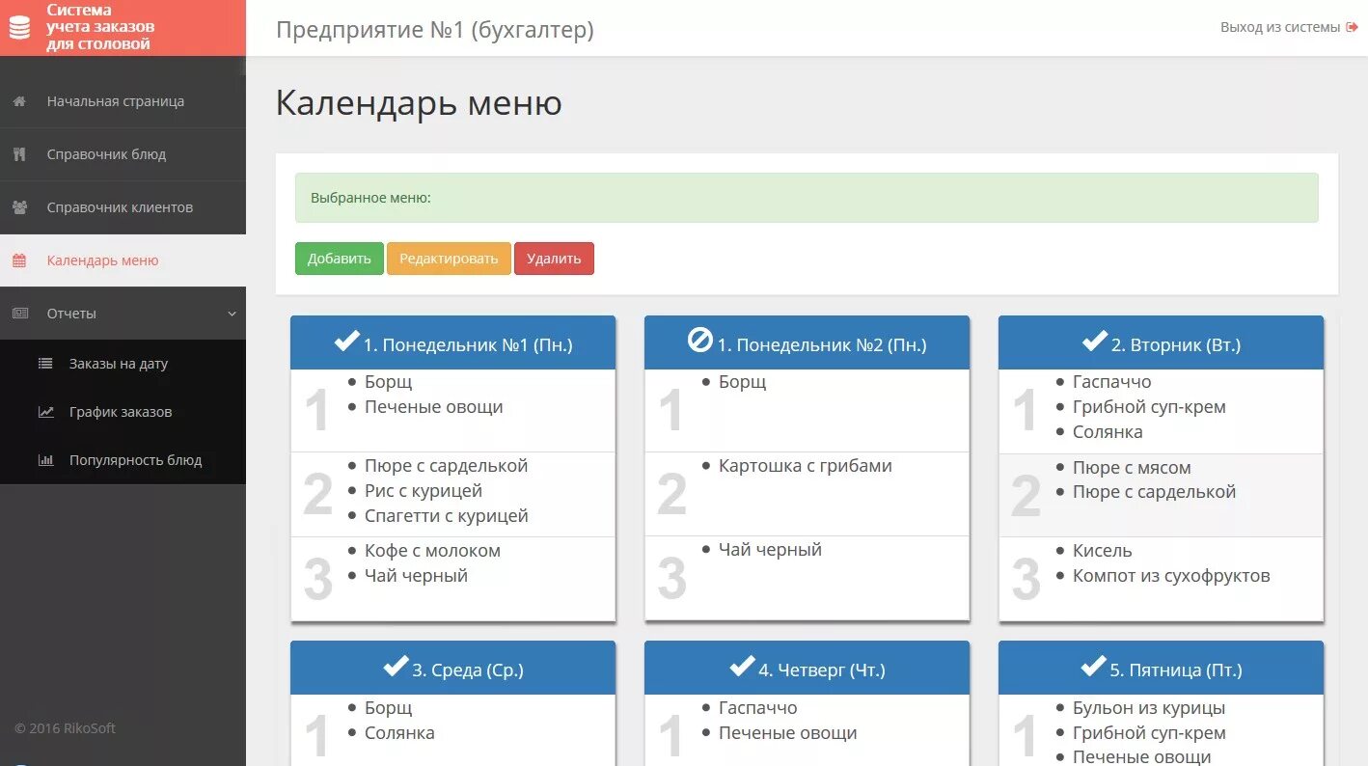Click the Система учета заказов logo title

pos(100,27)
